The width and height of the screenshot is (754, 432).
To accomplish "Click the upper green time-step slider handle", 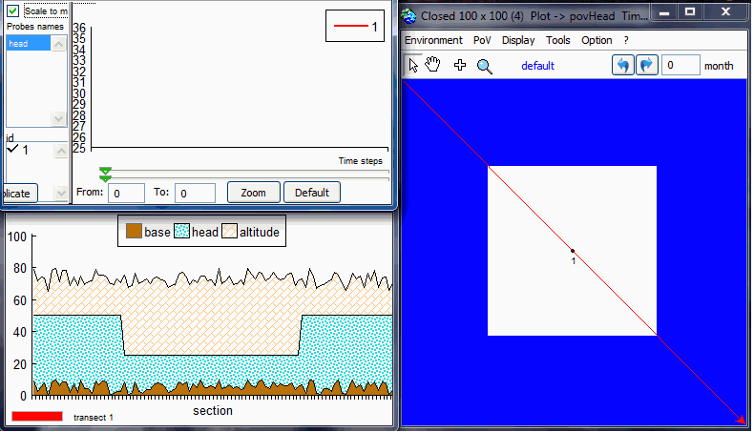I will tap(105, 171).
